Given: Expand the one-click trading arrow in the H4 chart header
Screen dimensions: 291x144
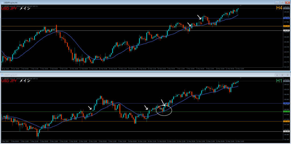Looking at the screenshot, I should (3, 6).
